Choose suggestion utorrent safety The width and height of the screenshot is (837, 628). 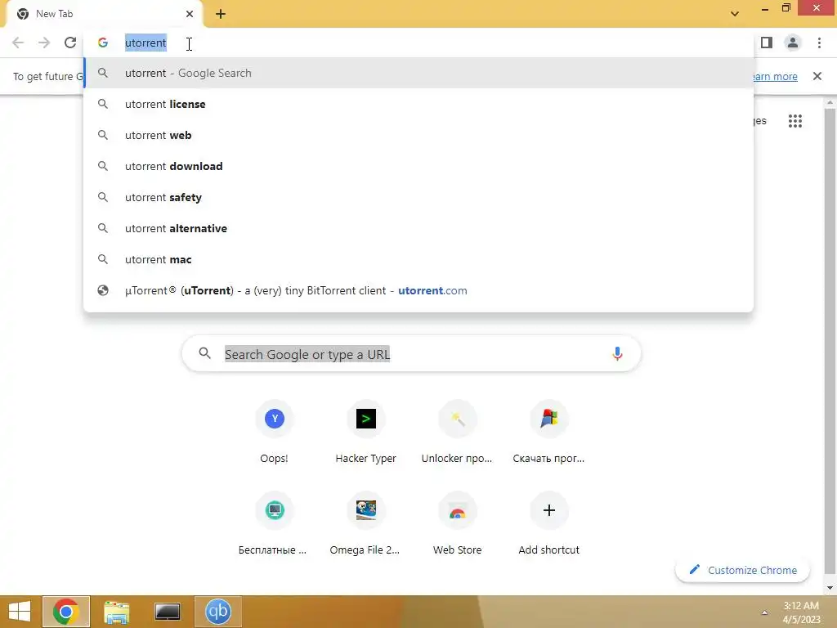[418, 197]
